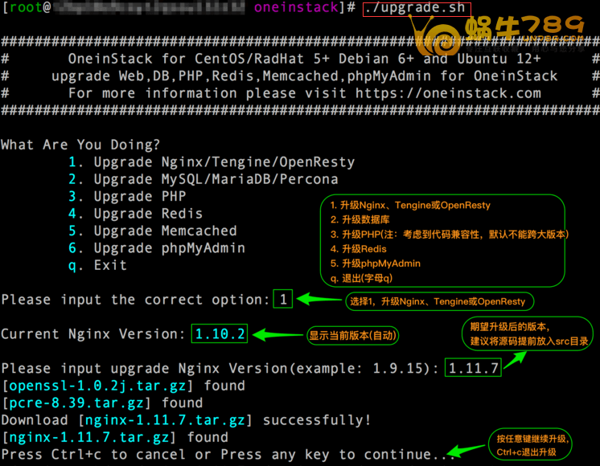Click the boxed option input value 1
This screenshot has width=600, height=466.
click(283, 300)
